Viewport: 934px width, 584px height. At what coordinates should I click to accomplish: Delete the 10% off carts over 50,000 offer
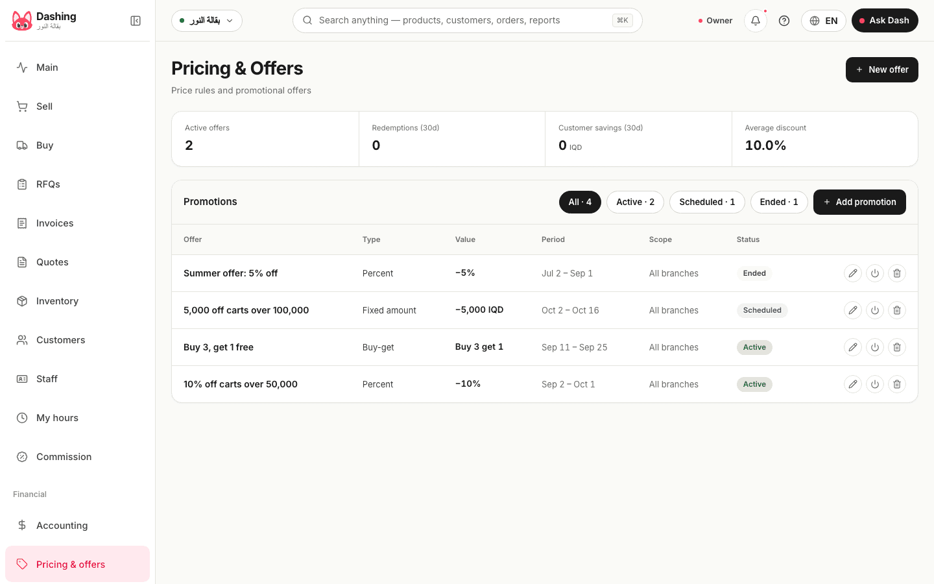pos(897,384)
